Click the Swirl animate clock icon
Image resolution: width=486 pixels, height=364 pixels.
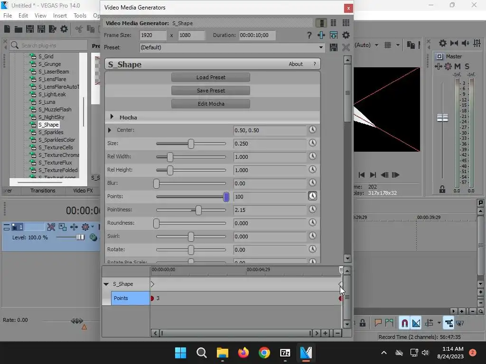(312, 236)
